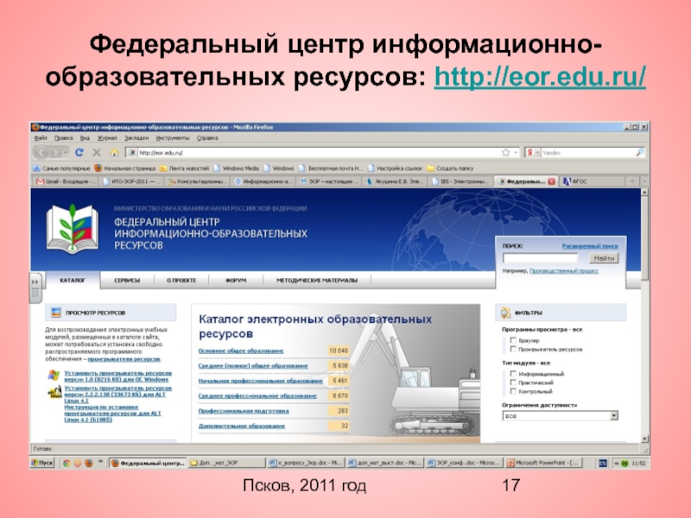Open the ФОРУМ site section
Screen dimensions: 691x518
tap(236, 280)
